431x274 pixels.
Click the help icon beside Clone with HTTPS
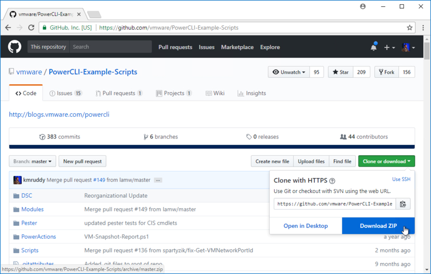pos(332,181)
